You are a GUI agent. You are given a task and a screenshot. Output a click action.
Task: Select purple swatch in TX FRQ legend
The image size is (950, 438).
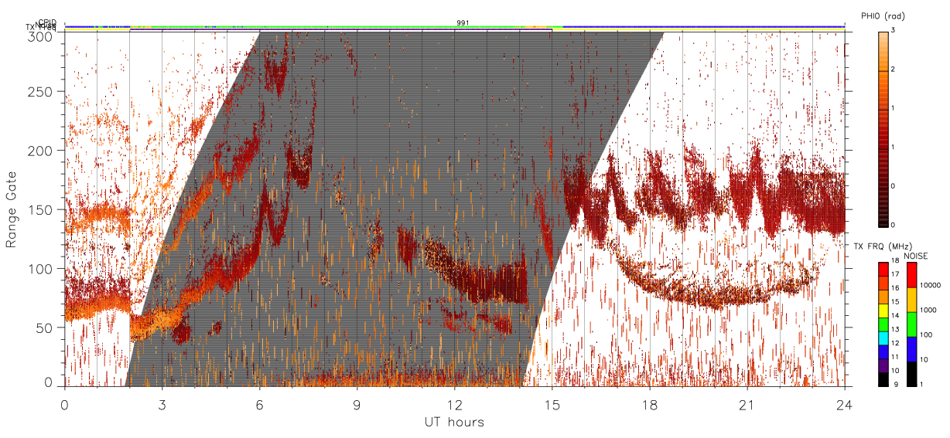pos(883,365)
